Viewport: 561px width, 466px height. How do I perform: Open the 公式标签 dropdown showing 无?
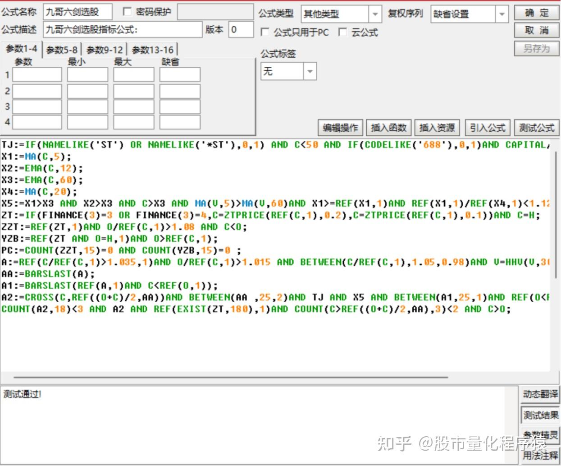point(310,71)
